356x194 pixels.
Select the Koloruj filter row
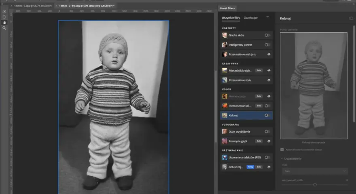pos(246,115)
